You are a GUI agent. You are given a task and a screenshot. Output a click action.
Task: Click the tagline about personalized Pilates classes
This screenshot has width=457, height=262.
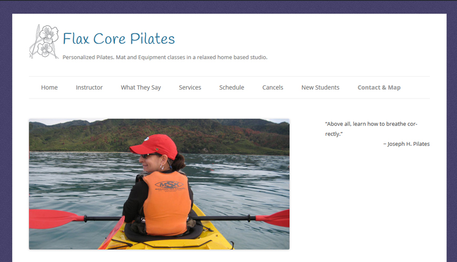[x=165, y=57]
